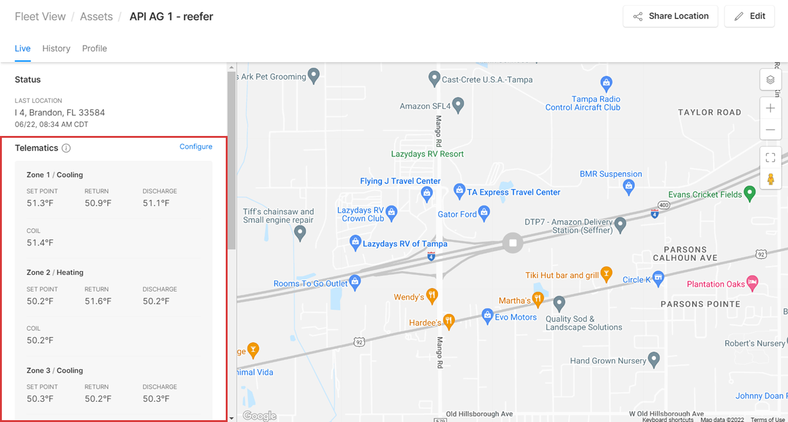Click the Wendy's restaurant pin
The height and width of the screenshot is (422, 788).
432,296
